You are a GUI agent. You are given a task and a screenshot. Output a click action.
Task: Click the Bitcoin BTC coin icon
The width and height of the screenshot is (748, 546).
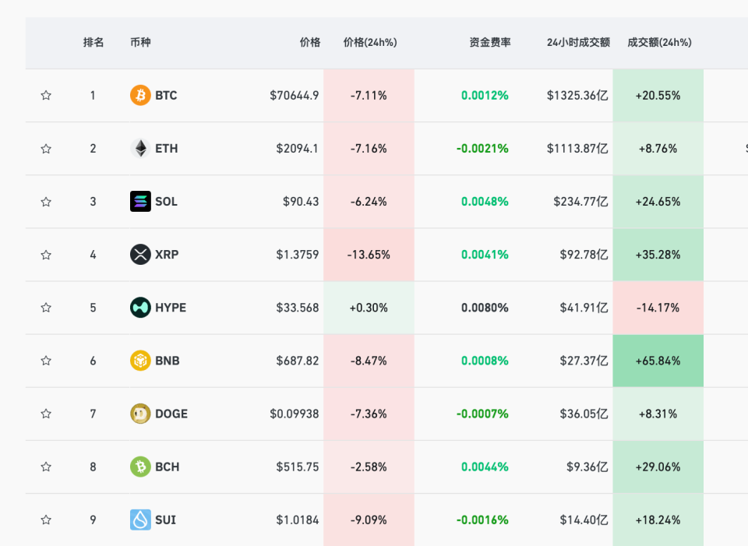(x=140, y=96)
